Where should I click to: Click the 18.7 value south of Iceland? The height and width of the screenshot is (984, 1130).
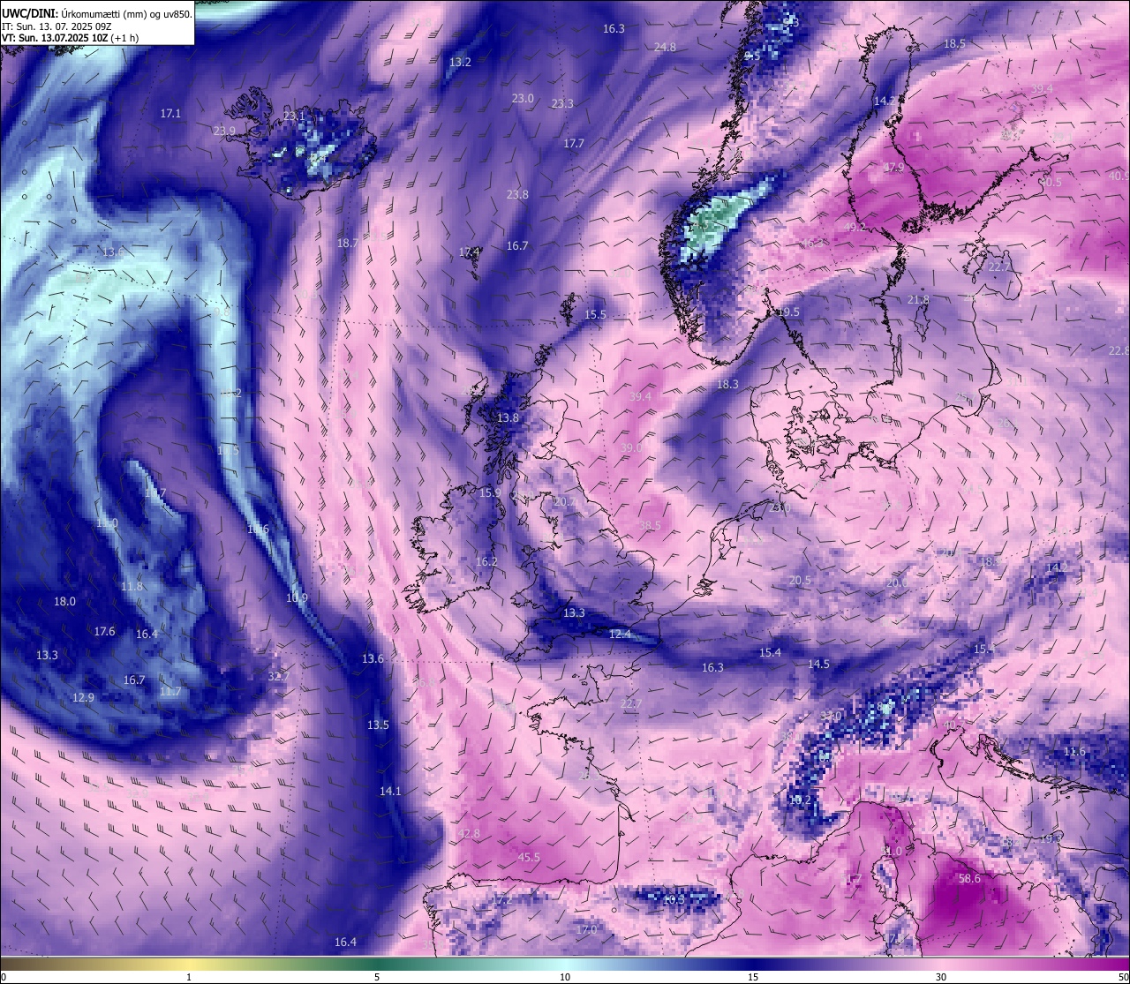click(x=348, y=243)
